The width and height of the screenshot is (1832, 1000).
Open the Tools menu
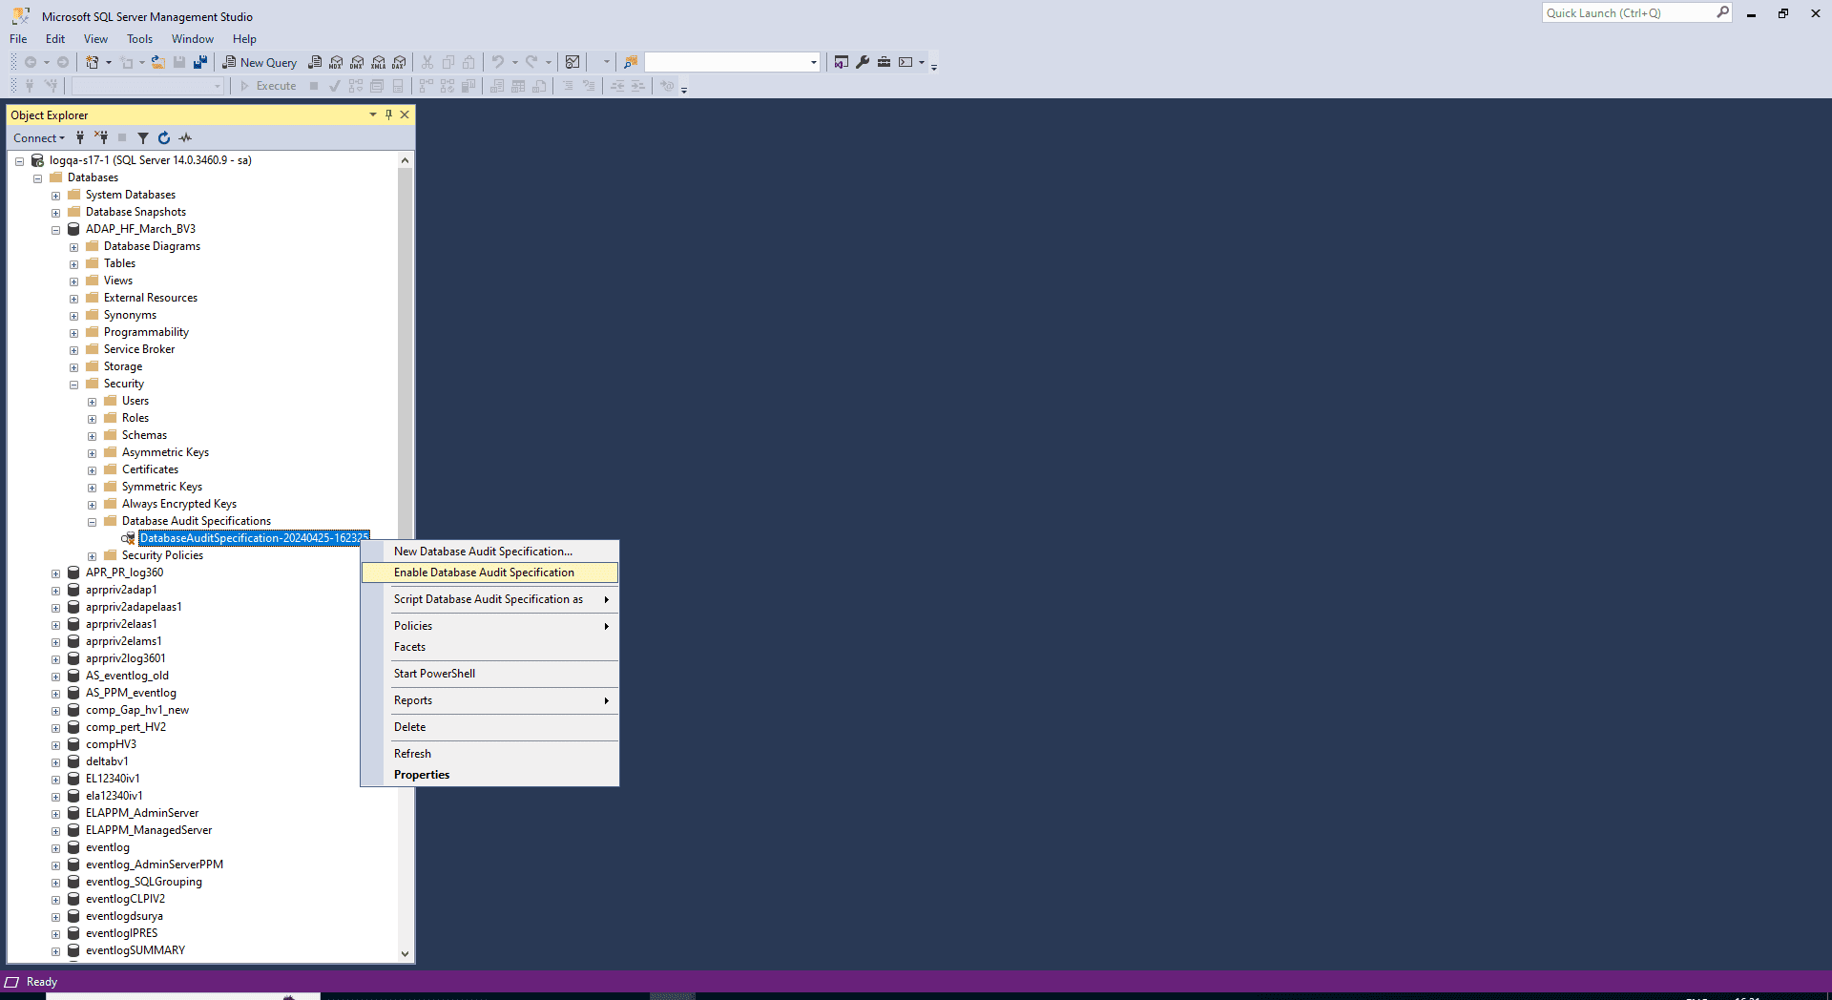(139, 39)
